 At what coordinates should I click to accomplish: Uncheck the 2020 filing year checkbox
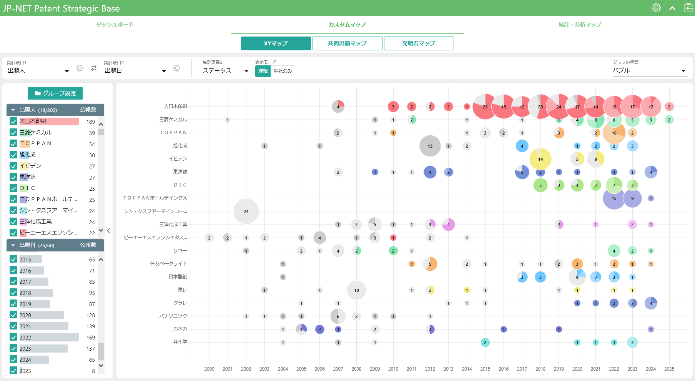[x=13, y=314]
